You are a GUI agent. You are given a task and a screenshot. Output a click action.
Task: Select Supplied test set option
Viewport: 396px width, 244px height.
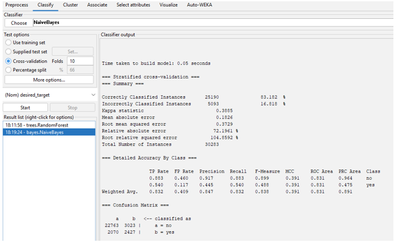(x=26, y=51)
